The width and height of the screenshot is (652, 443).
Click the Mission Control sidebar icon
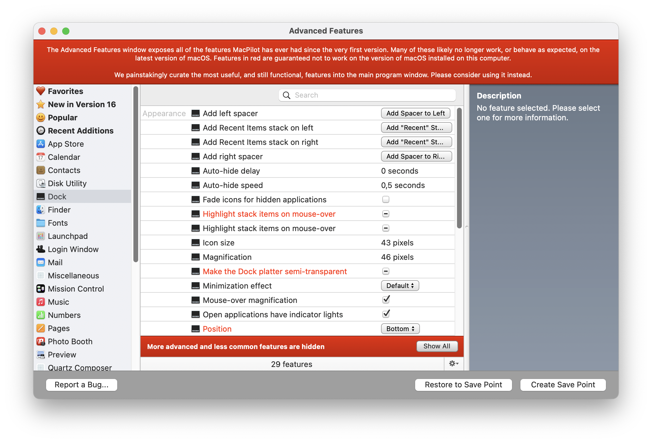pos(41,289)
